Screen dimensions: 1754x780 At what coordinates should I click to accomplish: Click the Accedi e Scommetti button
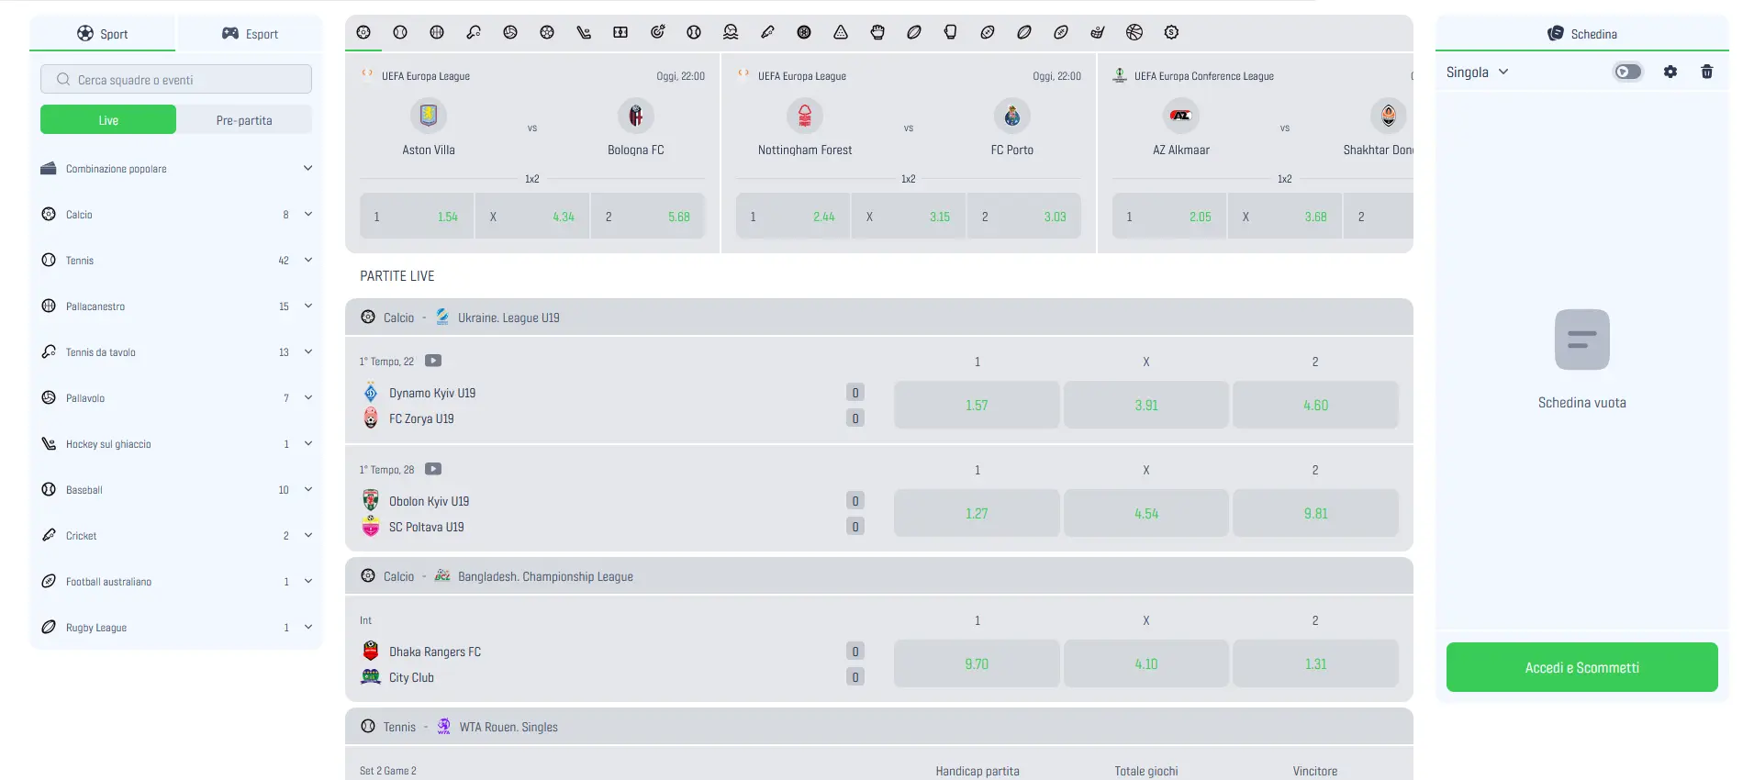click(x=1581, y=667)
